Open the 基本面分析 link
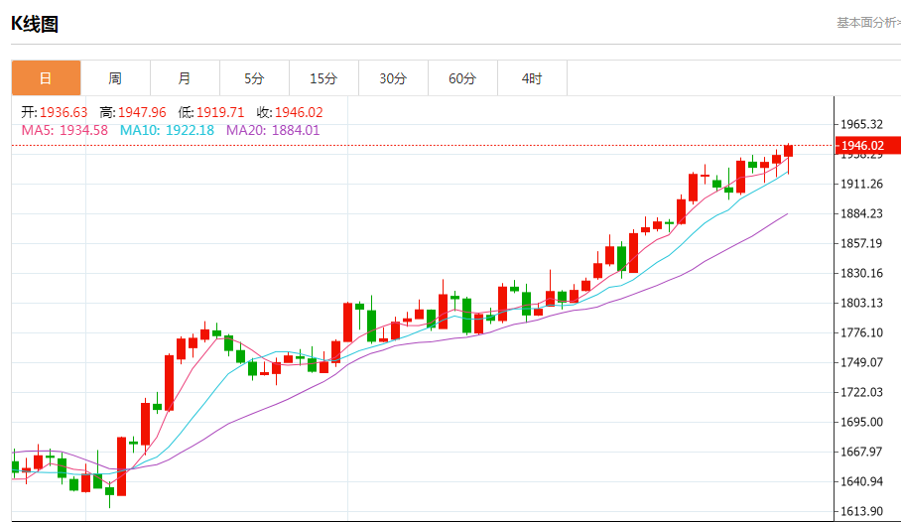 coord(867,23)
